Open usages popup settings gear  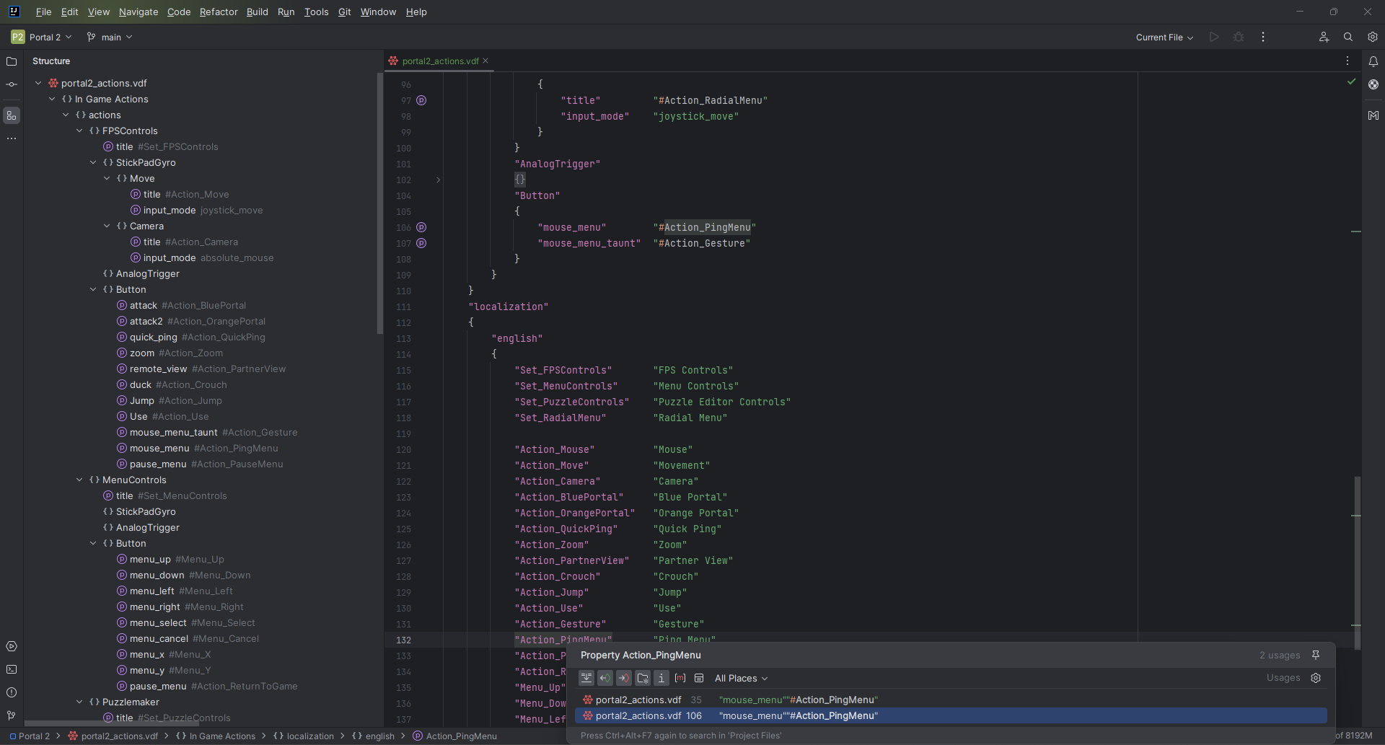[x=1316, y=678]
